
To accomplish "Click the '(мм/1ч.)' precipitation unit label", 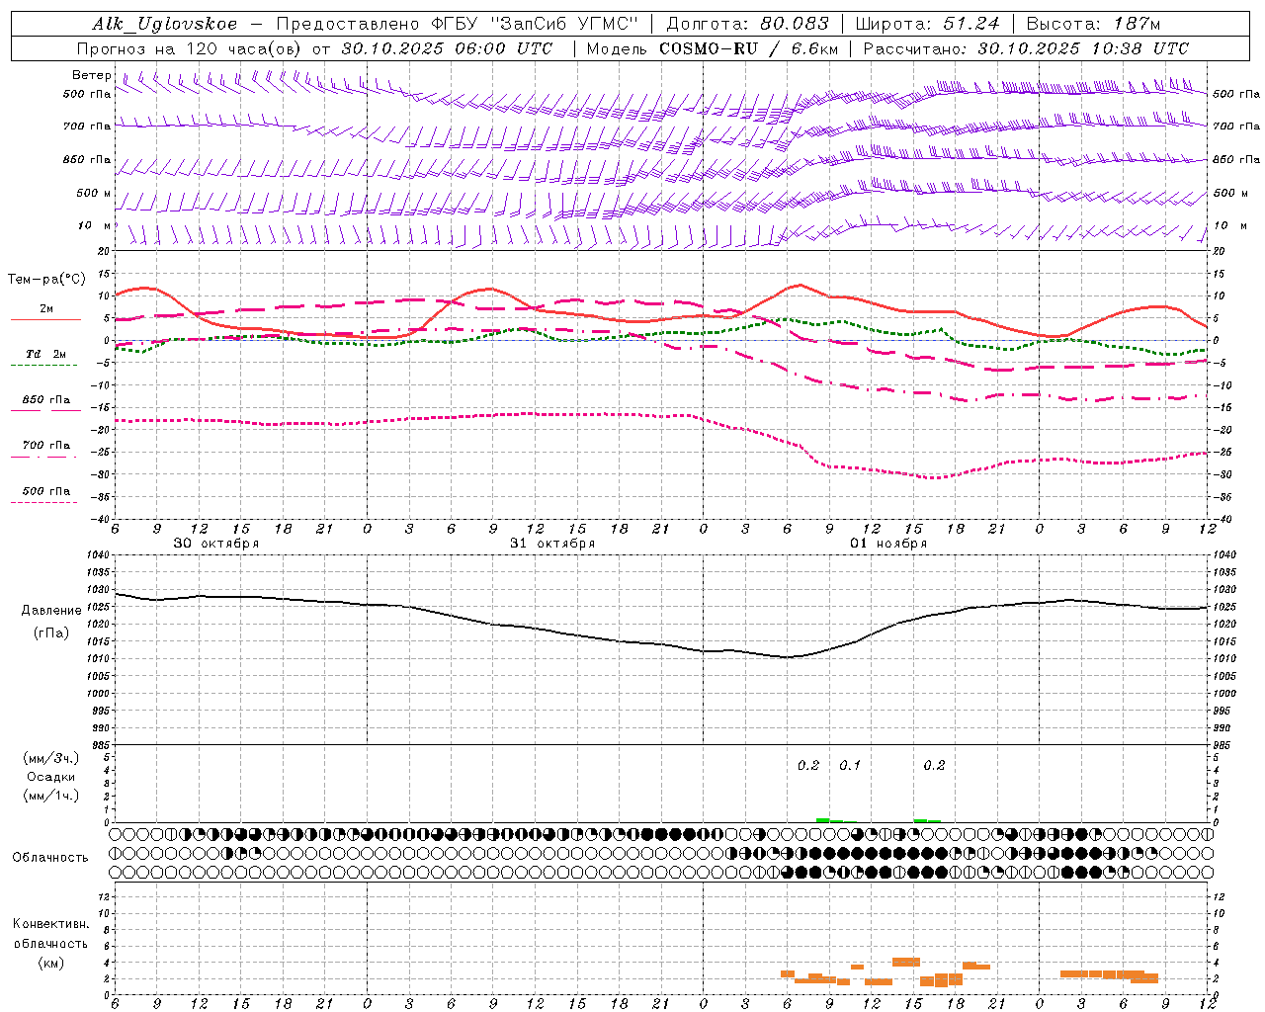I will [x=51, y=796].
